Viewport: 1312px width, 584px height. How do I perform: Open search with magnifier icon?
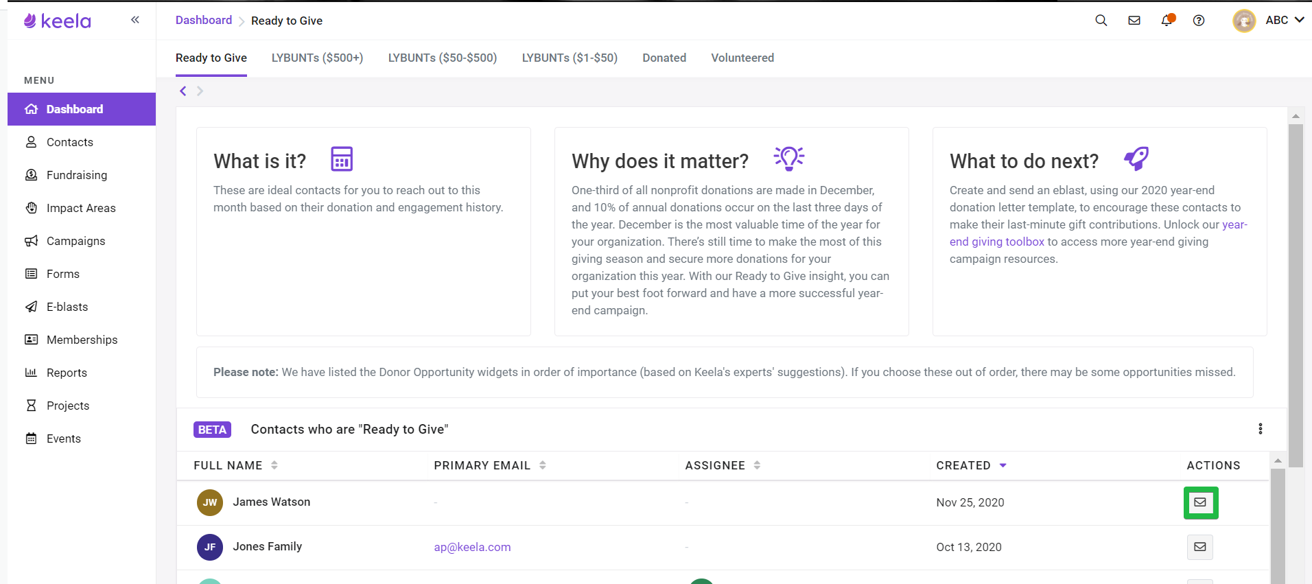pyautogui.click(x=1101, y=21)
